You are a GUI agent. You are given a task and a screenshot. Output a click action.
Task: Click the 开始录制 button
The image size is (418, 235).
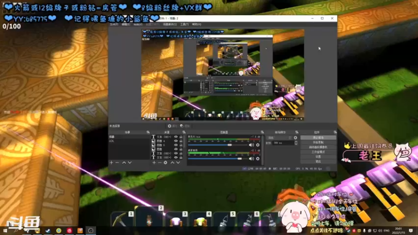[318, 143]
